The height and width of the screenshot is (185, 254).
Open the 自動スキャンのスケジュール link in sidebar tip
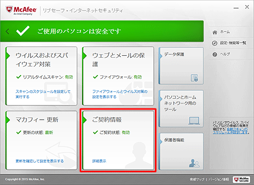(x=231, y=131)
